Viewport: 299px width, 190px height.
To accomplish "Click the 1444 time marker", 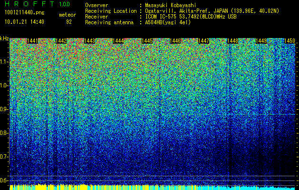I will 118,41.
